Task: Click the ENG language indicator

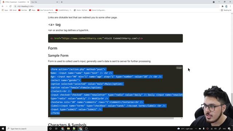Action: (224, 128)
